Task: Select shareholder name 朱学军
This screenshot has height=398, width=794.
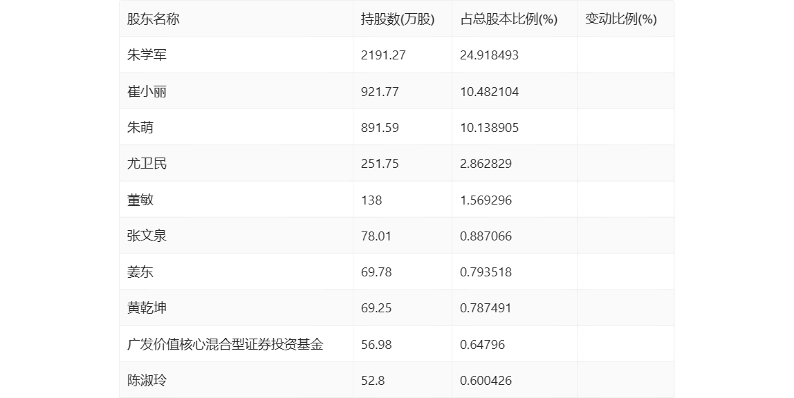Action: tap(147, 55)
